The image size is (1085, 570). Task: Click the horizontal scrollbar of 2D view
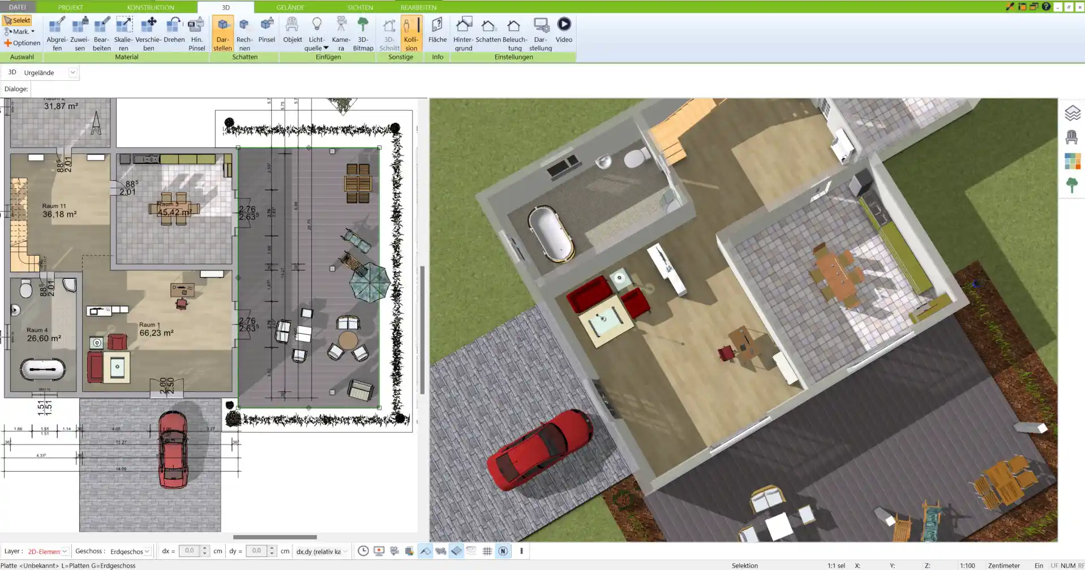click(275, 537)
